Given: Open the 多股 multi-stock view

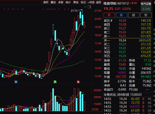Looking at the screenshot, I should 61,2.
